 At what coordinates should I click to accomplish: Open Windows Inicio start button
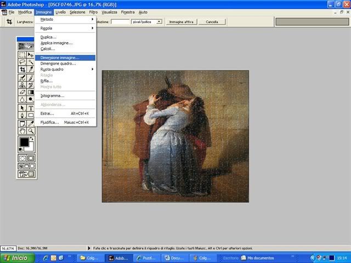tap(18, 258)
